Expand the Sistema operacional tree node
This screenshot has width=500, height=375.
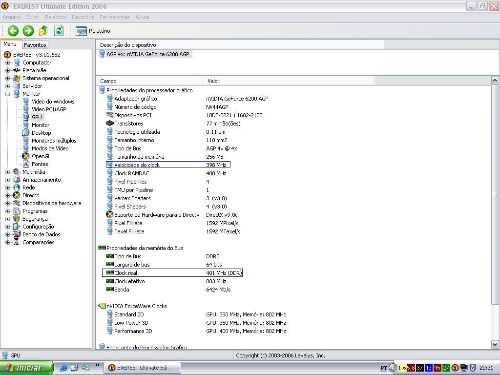coord(7,78)
